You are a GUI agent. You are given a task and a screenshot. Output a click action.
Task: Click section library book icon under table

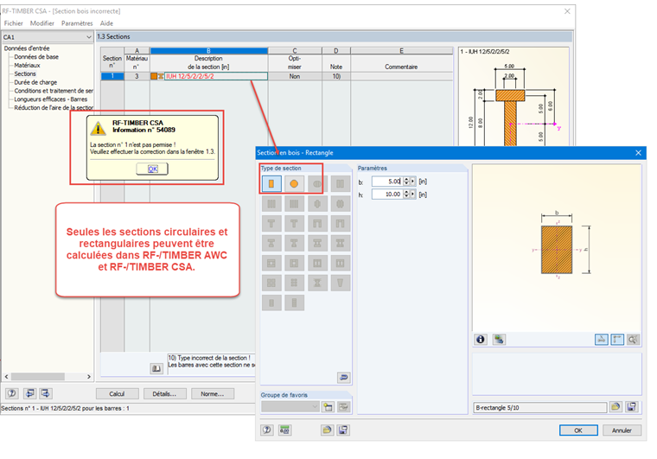click(x=156, y=368)
